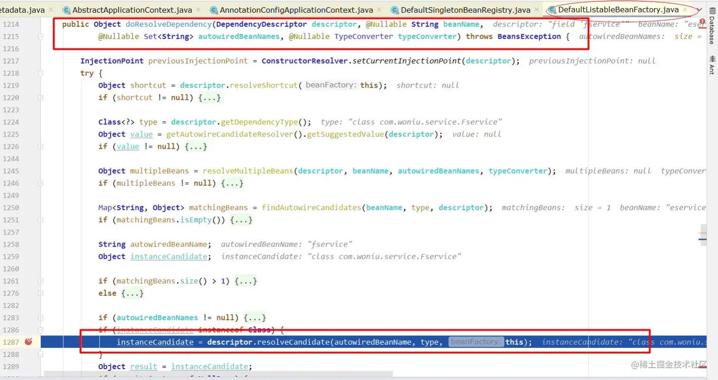Click the class icon on AnnotationConfigApplicationContext.java tab
718x380 pixels.
[214, 10]
